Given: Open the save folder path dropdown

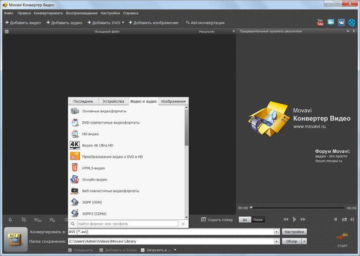Looking at the screenshot, I should tap(276, 241).
